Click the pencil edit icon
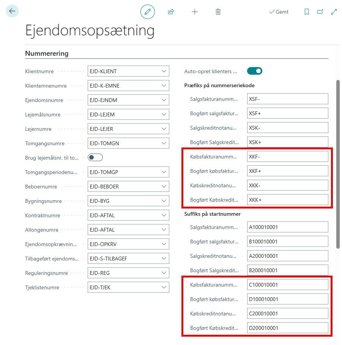The height and width of the screenshot is (345, 342). 148,12
